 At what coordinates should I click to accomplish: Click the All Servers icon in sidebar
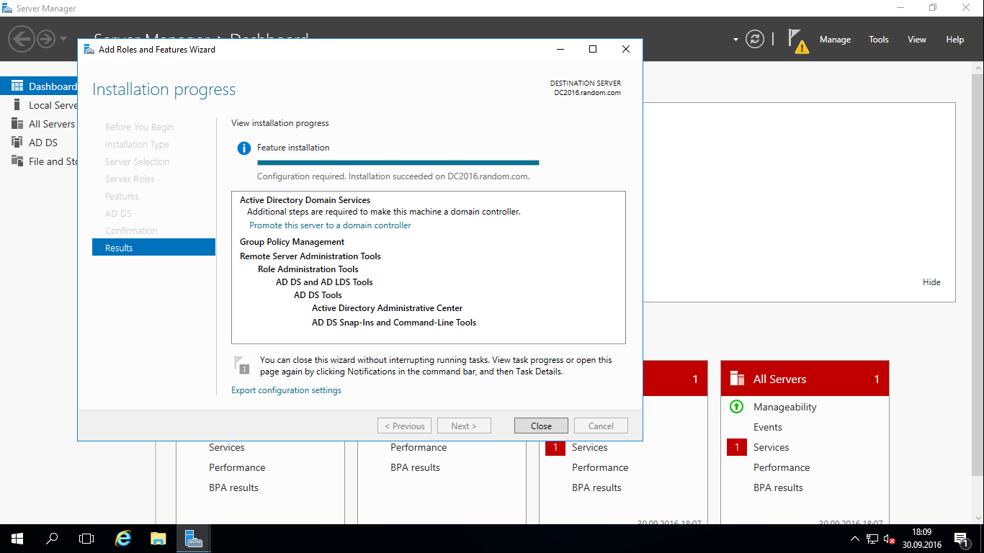(17, 124)
